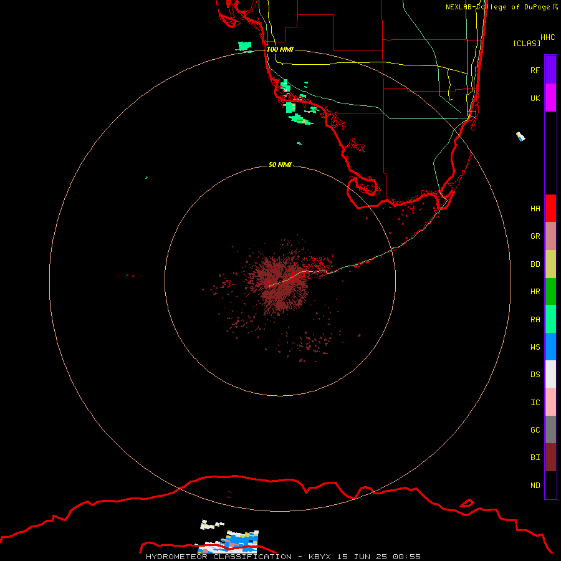Screen dimensions: 561x561
Task: Click the 'BI' legend label
Action: [x=535, y=458]
